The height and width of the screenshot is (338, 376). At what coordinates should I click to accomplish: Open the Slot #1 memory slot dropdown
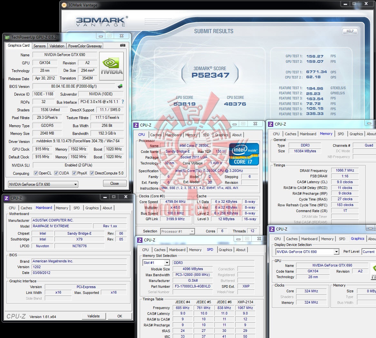click(156, 263)
